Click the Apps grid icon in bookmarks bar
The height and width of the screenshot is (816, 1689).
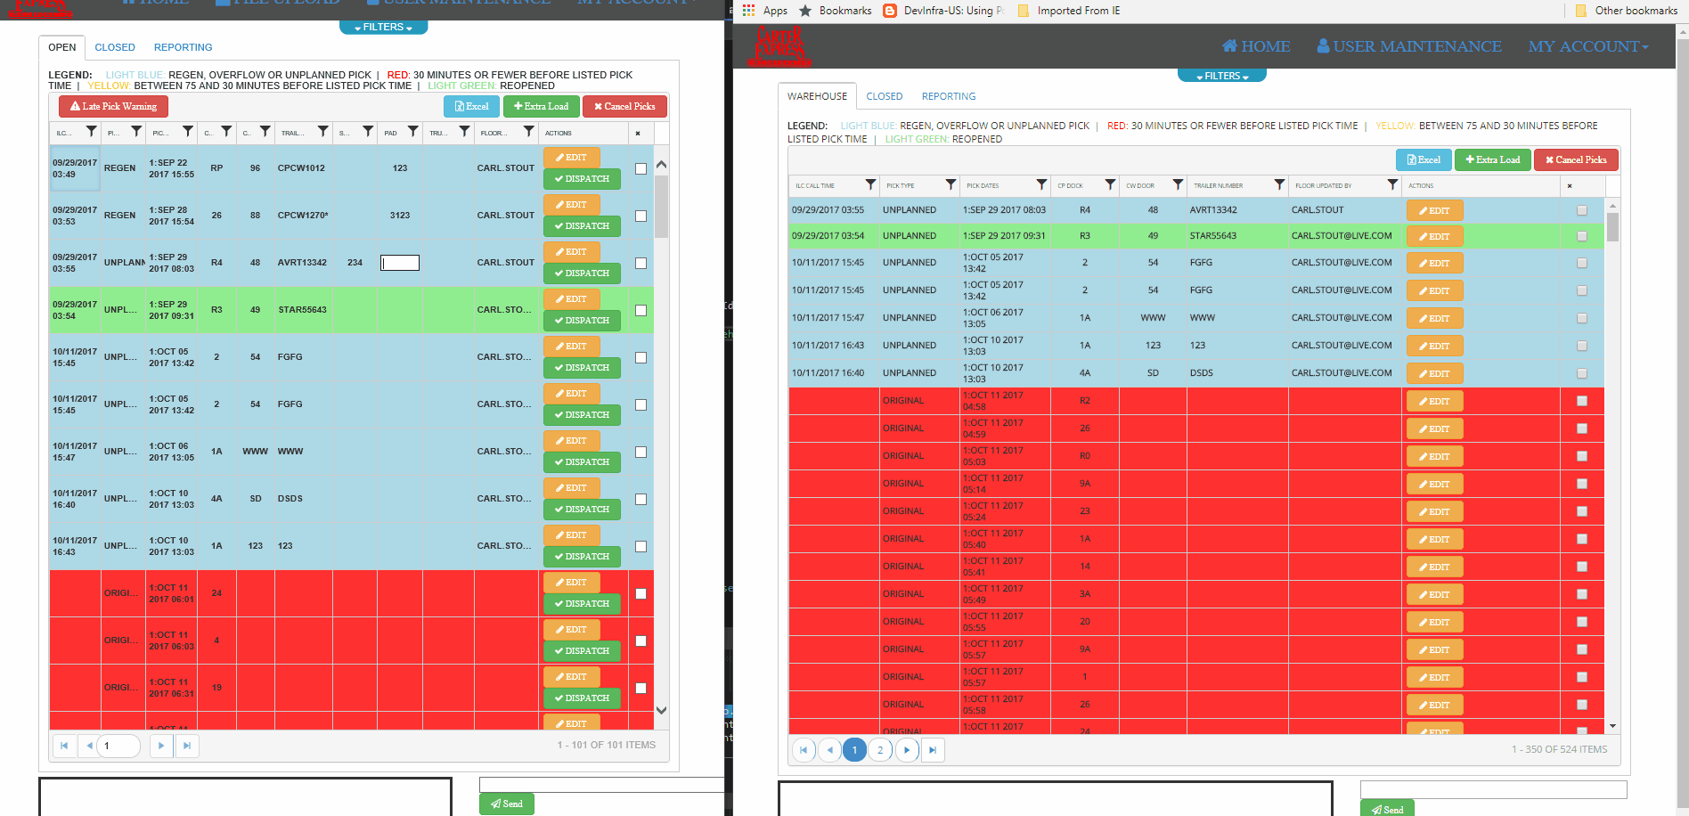click(748, 11)
